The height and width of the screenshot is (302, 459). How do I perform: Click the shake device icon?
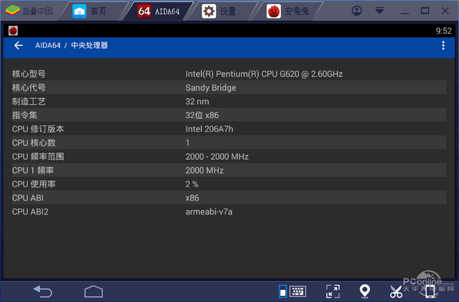(x=430, y=291)
